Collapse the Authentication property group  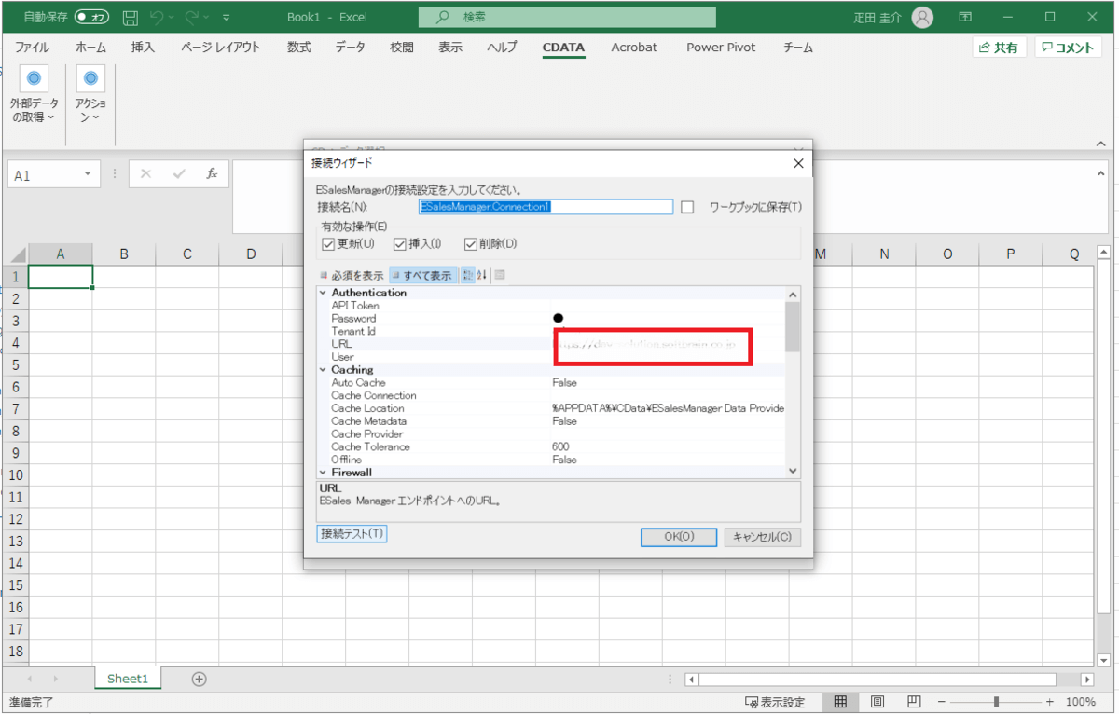tap(323, 293)
